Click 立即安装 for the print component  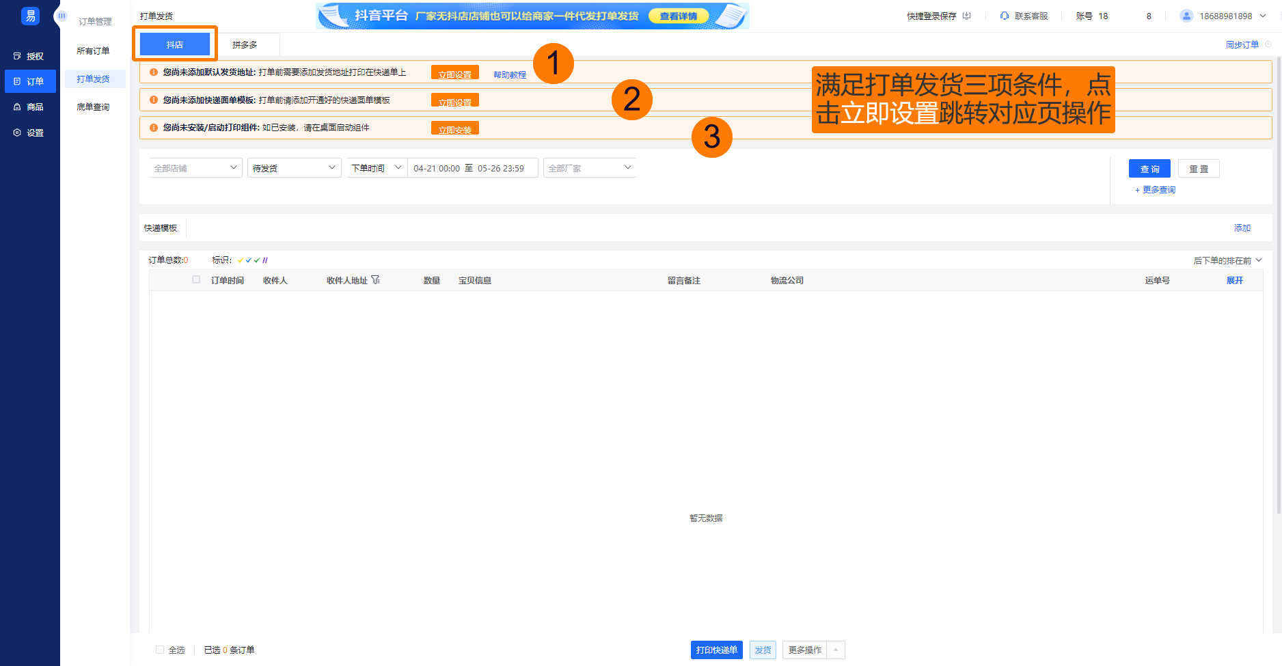pos(455,128)
